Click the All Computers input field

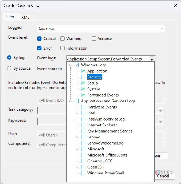(x=52, y=145)
